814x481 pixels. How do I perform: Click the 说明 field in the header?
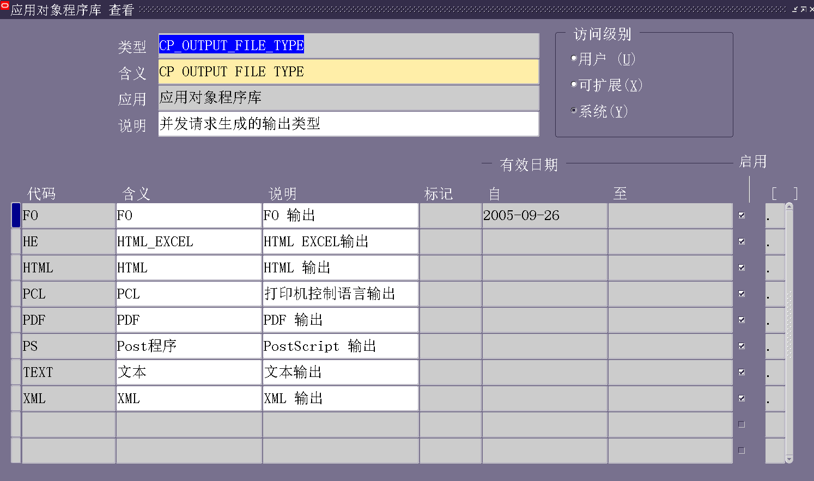pos(348,124)
